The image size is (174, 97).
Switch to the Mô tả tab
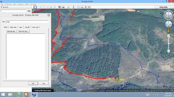[x=5, y=27]
